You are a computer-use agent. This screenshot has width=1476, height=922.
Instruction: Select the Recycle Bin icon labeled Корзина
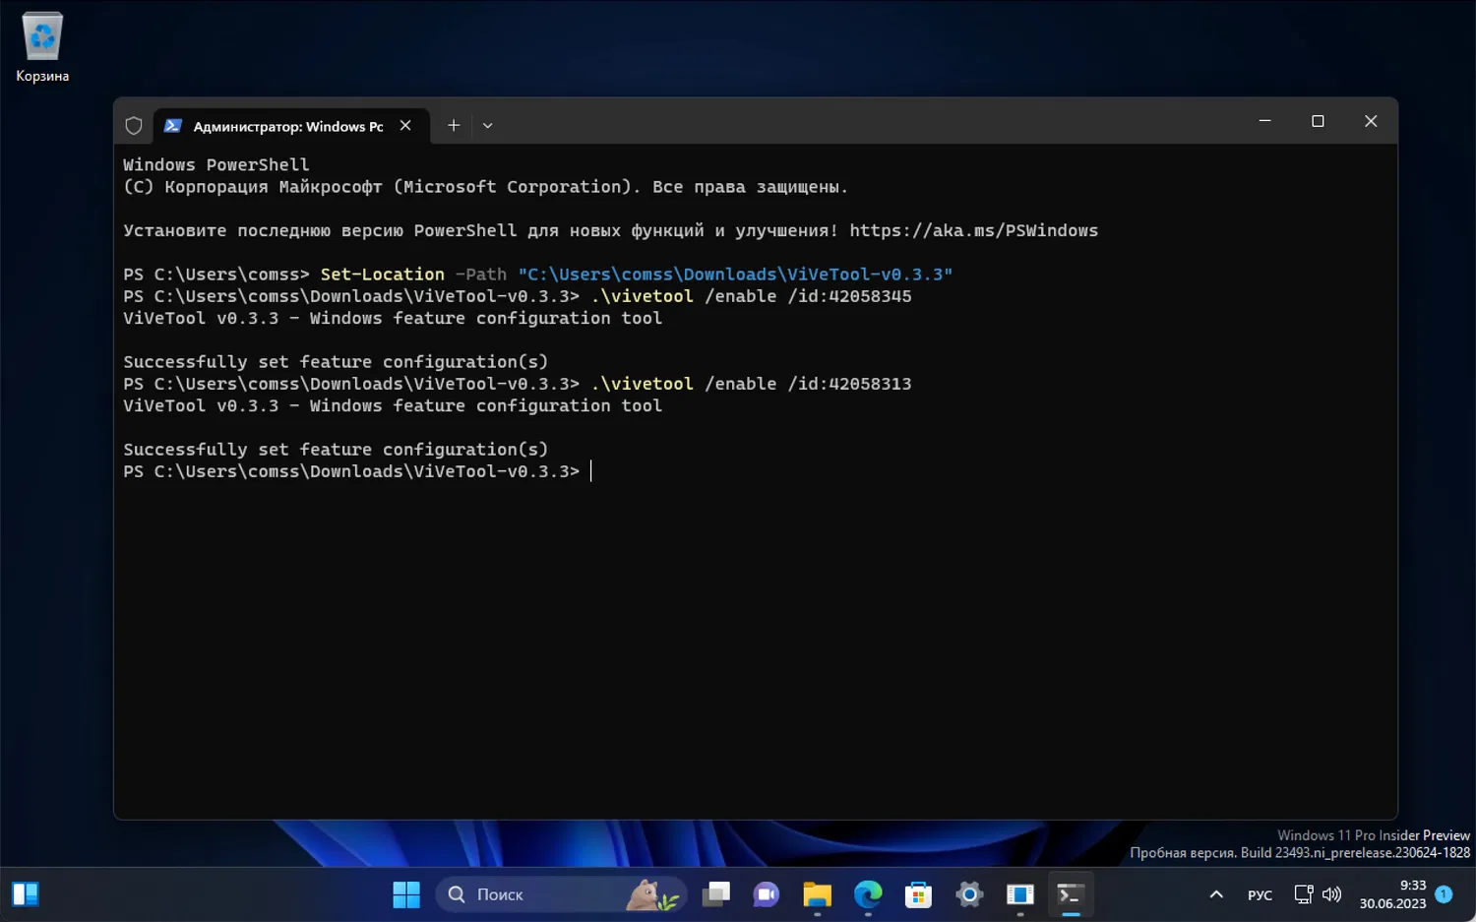tap(42, 47)
